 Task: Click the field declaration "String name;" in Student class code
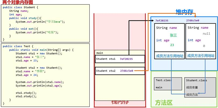(x=19, y=11)
